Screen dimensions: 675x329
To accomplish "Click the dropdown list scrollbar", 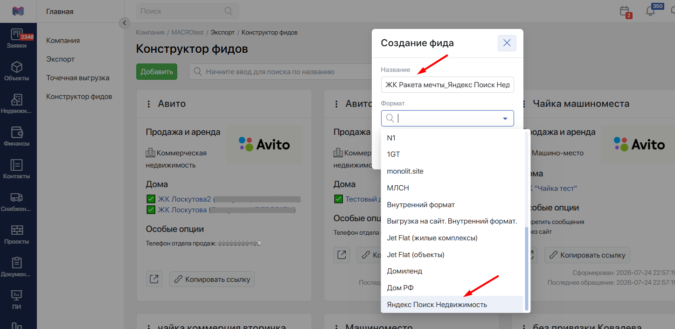I will pos(527,268).
